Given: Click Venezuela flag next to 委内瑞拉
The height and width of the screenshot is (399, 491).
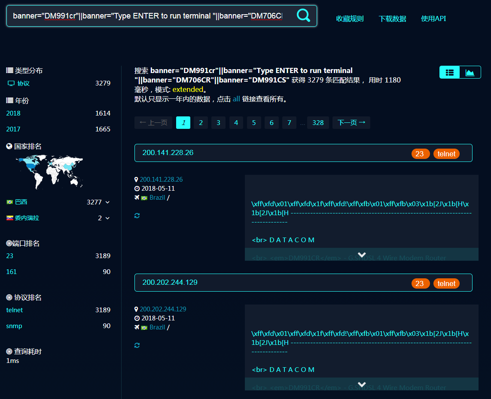Looking at the screenshot, I should tap(10, 218).
